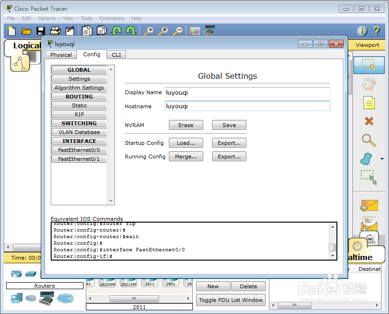Image resolution: width=389 pixels, height=314 pixels.
Task: Click the Delete PDU scenario button
Action: 248,286
